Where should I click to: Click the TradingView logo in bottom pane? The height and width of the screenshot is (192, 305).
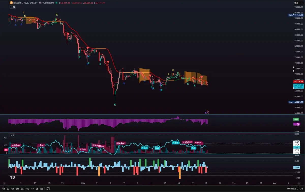(x=13, y=178)
